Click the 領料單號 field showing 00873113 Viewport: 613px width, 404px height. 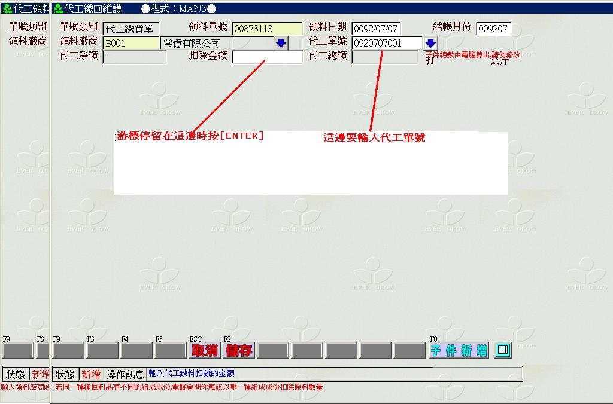coord(267,29)
